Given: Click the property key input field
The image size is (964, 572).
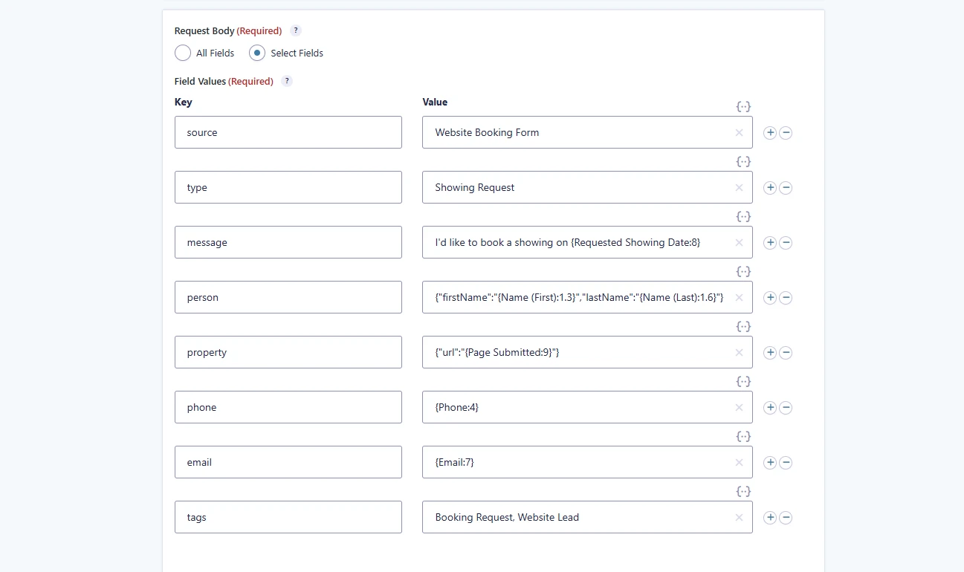Looking at the screenshot, I should [288, 352].
